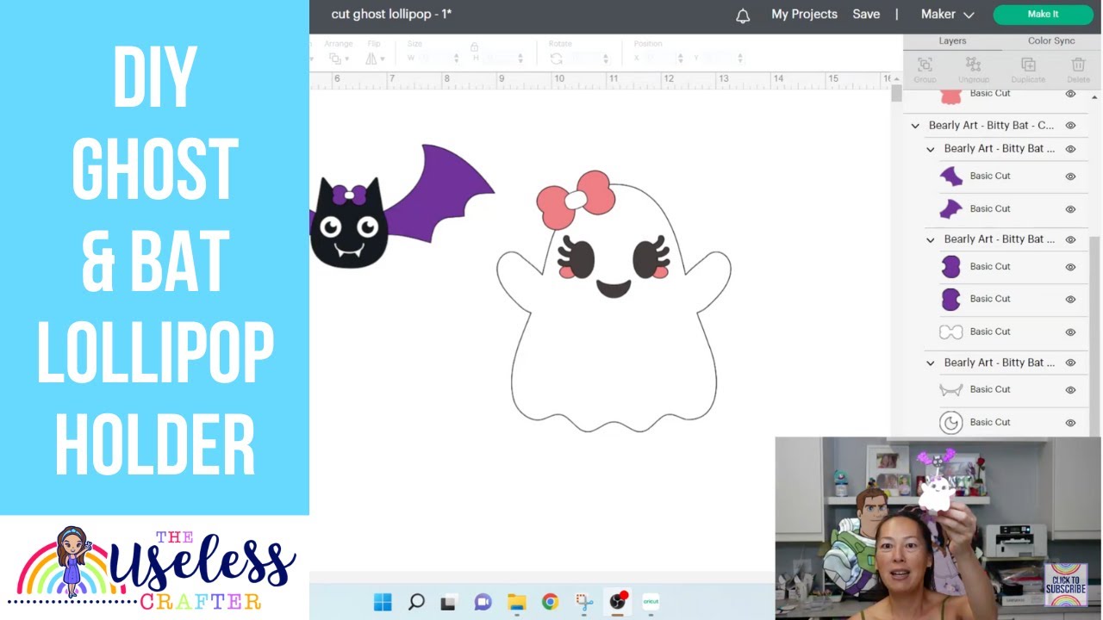Open the Snipping Tool taskbar icon
1103x620 pixels.
(583, 602)
